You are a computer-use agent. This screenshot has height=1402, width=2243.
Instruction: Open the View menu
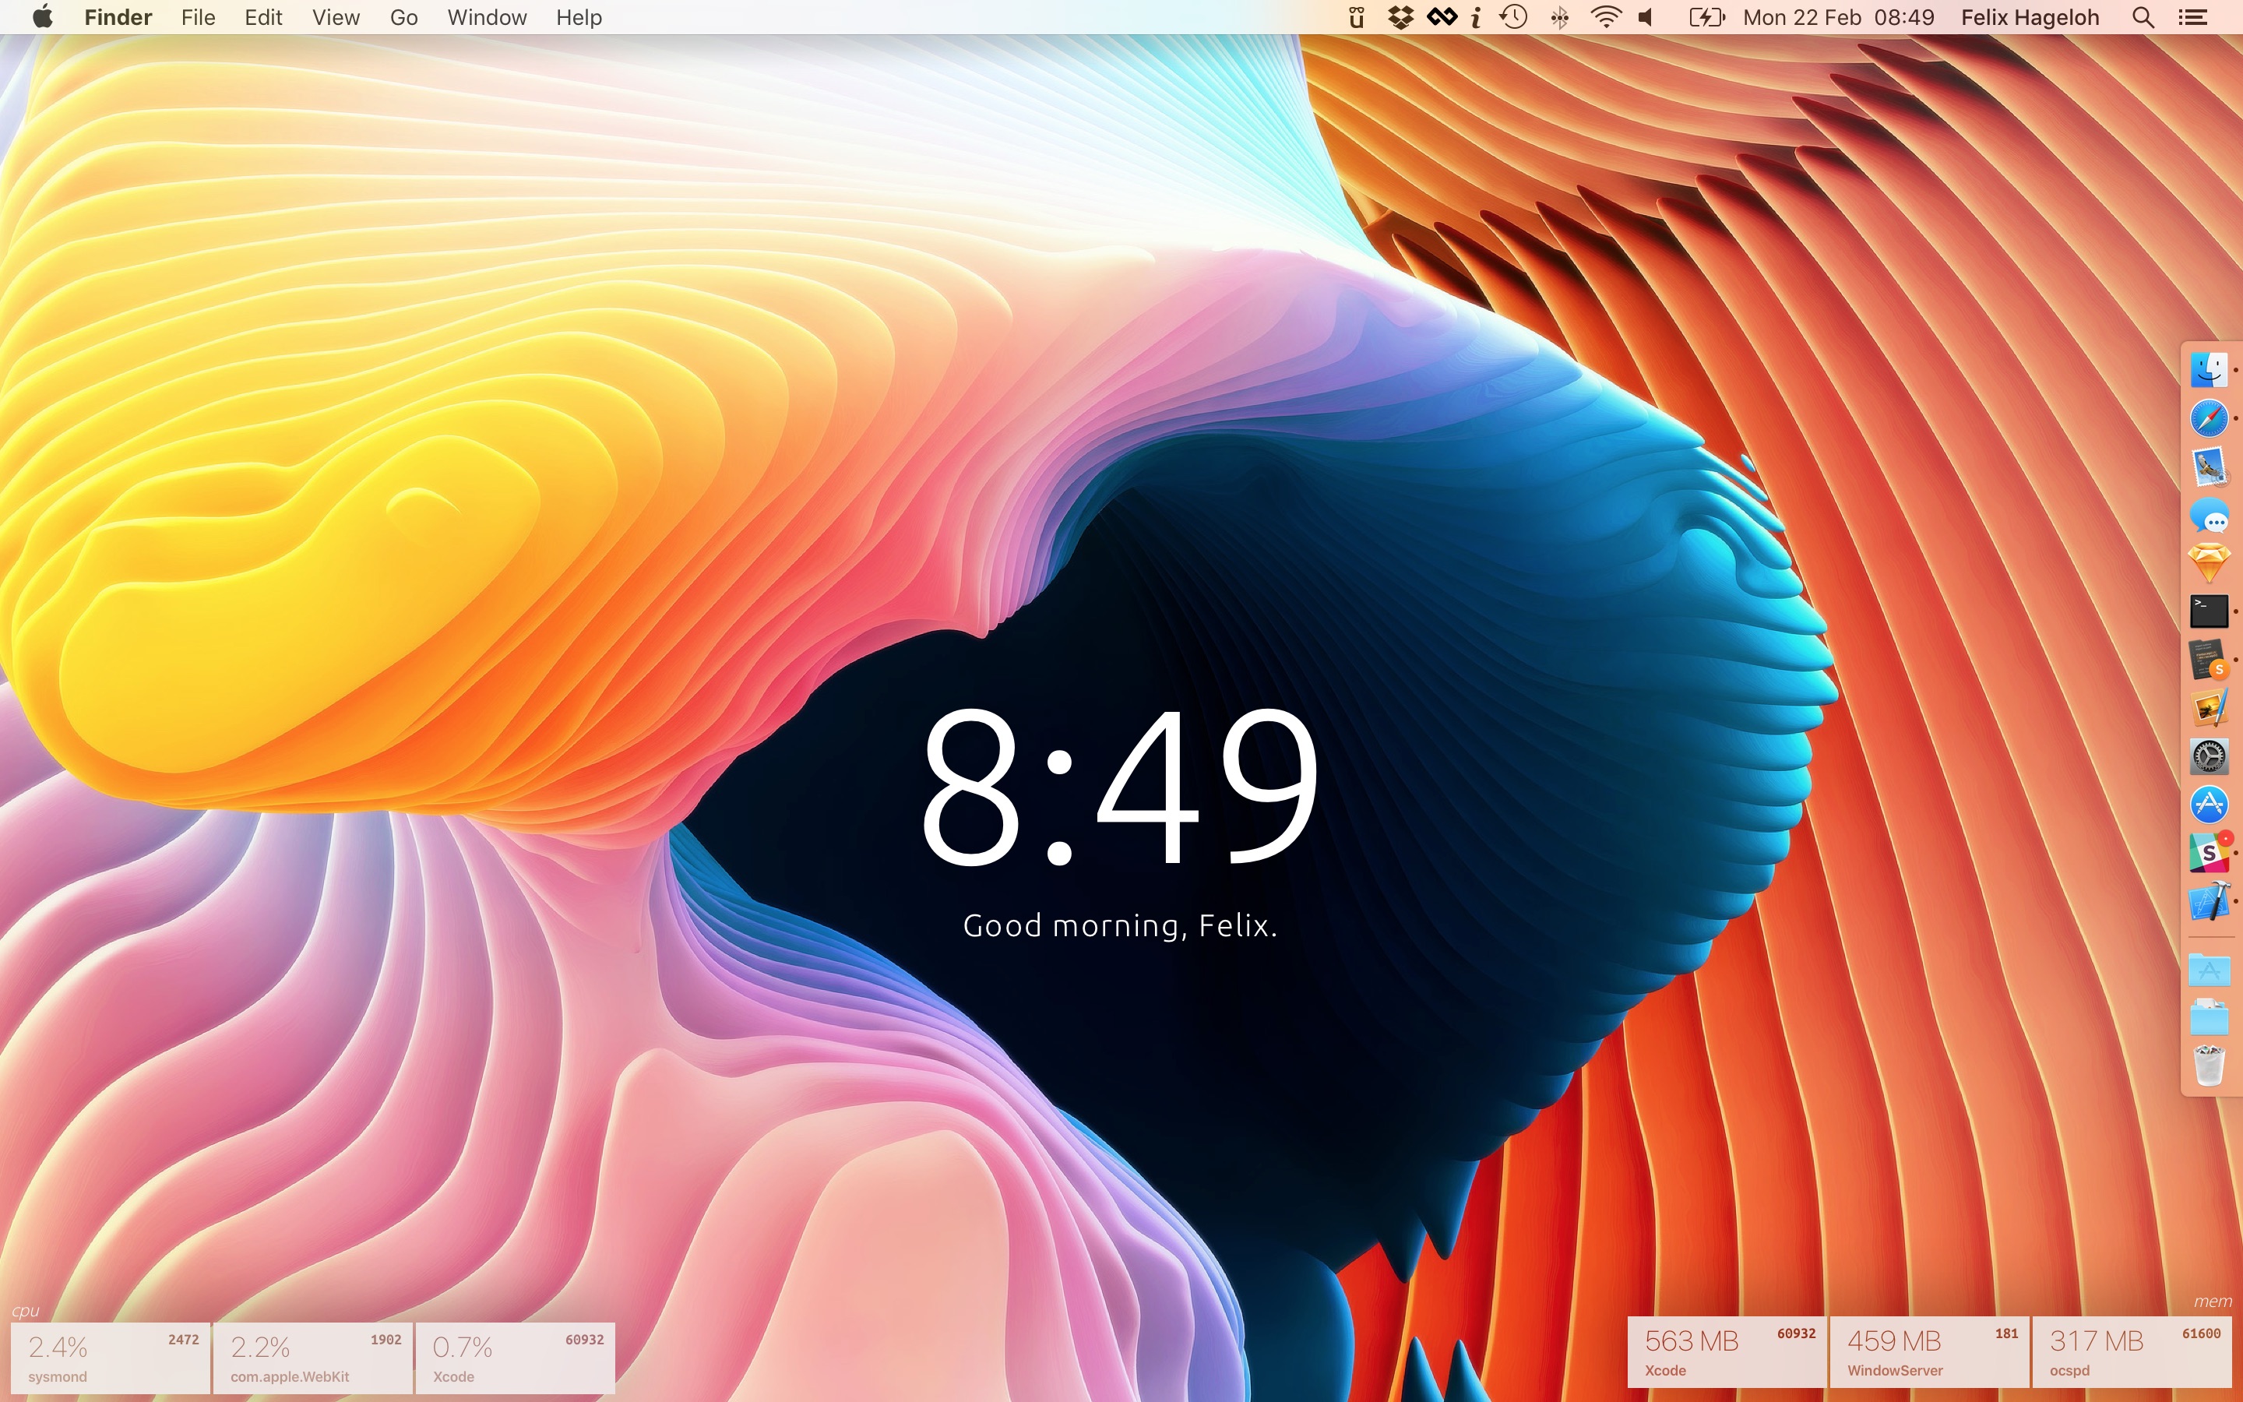coord(336,18)
